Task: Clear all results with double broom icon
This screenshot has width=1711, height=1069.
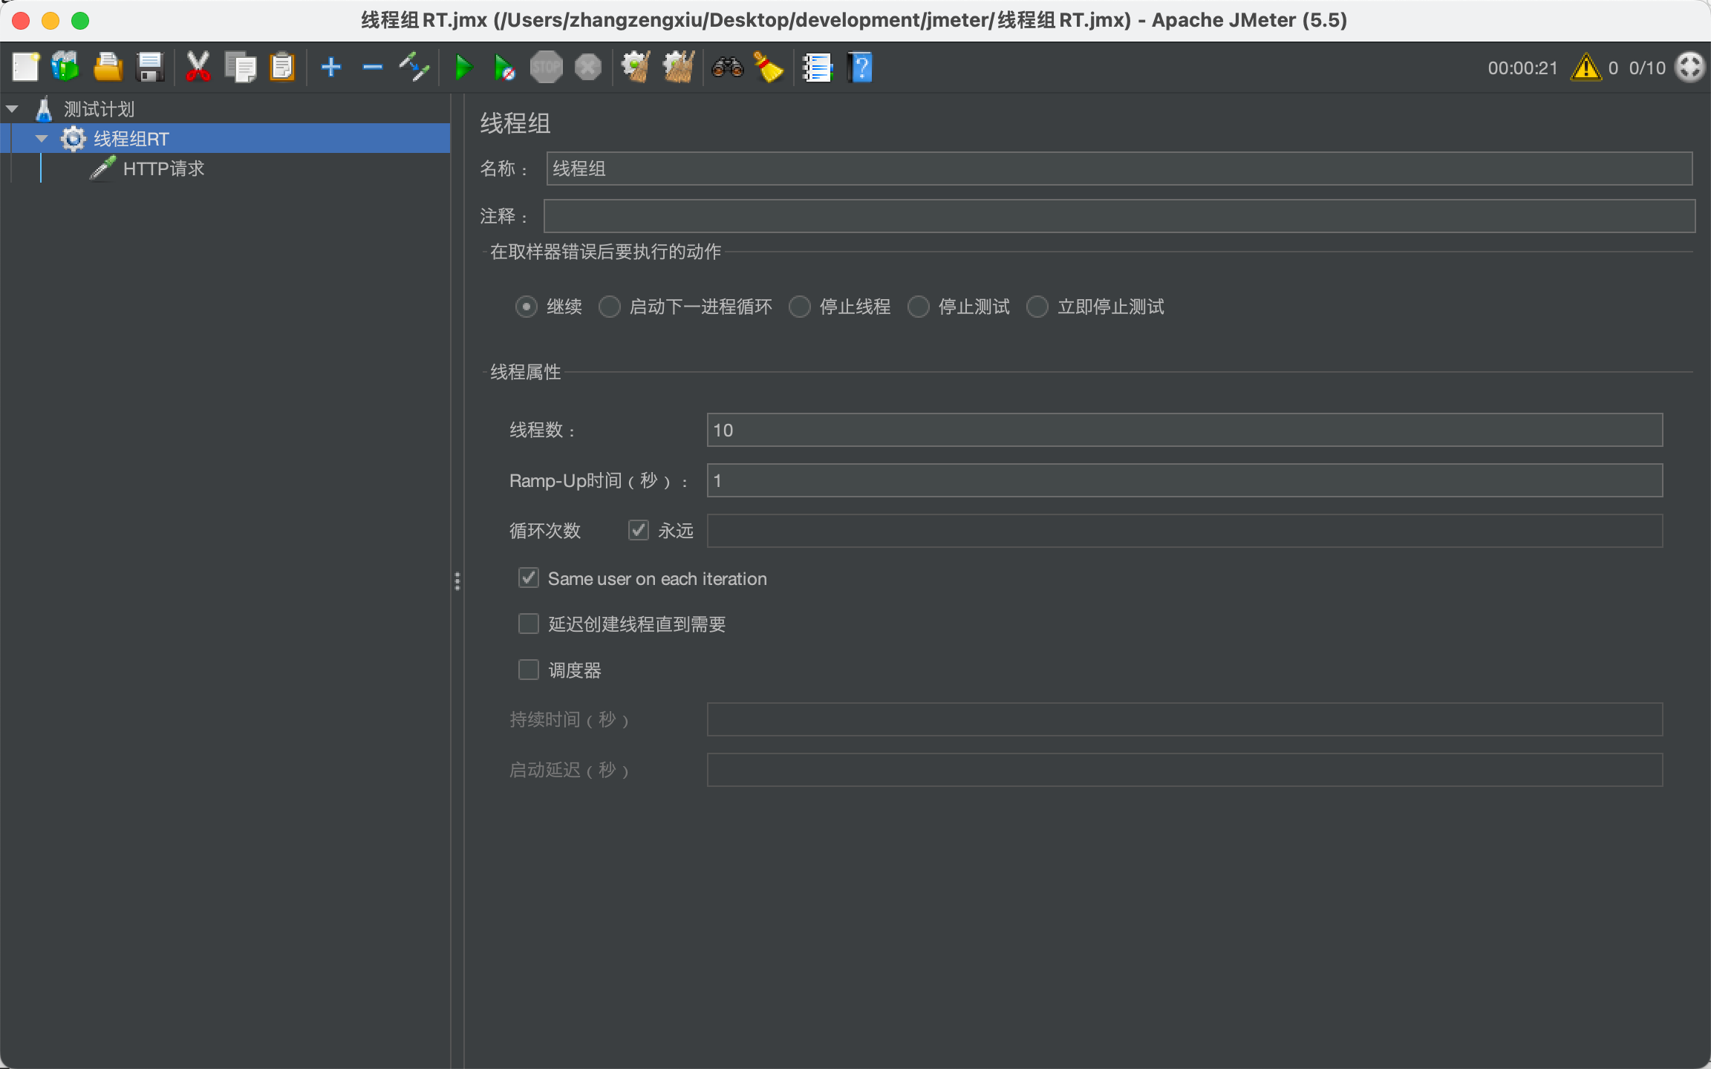Action: point(678,68)
